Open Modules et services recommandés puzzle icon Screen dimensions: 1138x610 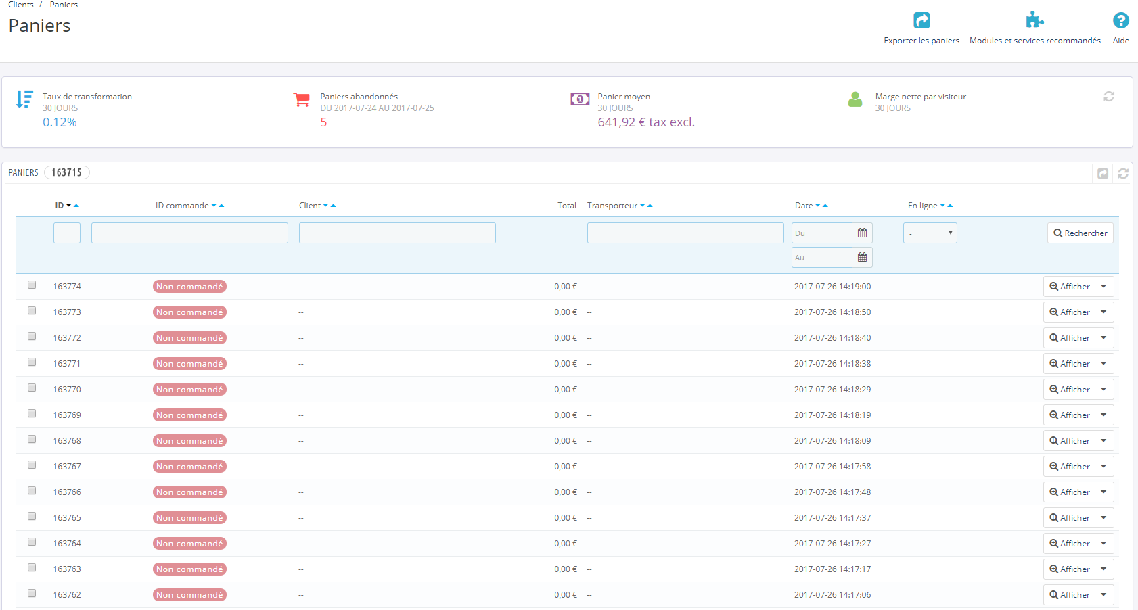tap(1034, 20)
